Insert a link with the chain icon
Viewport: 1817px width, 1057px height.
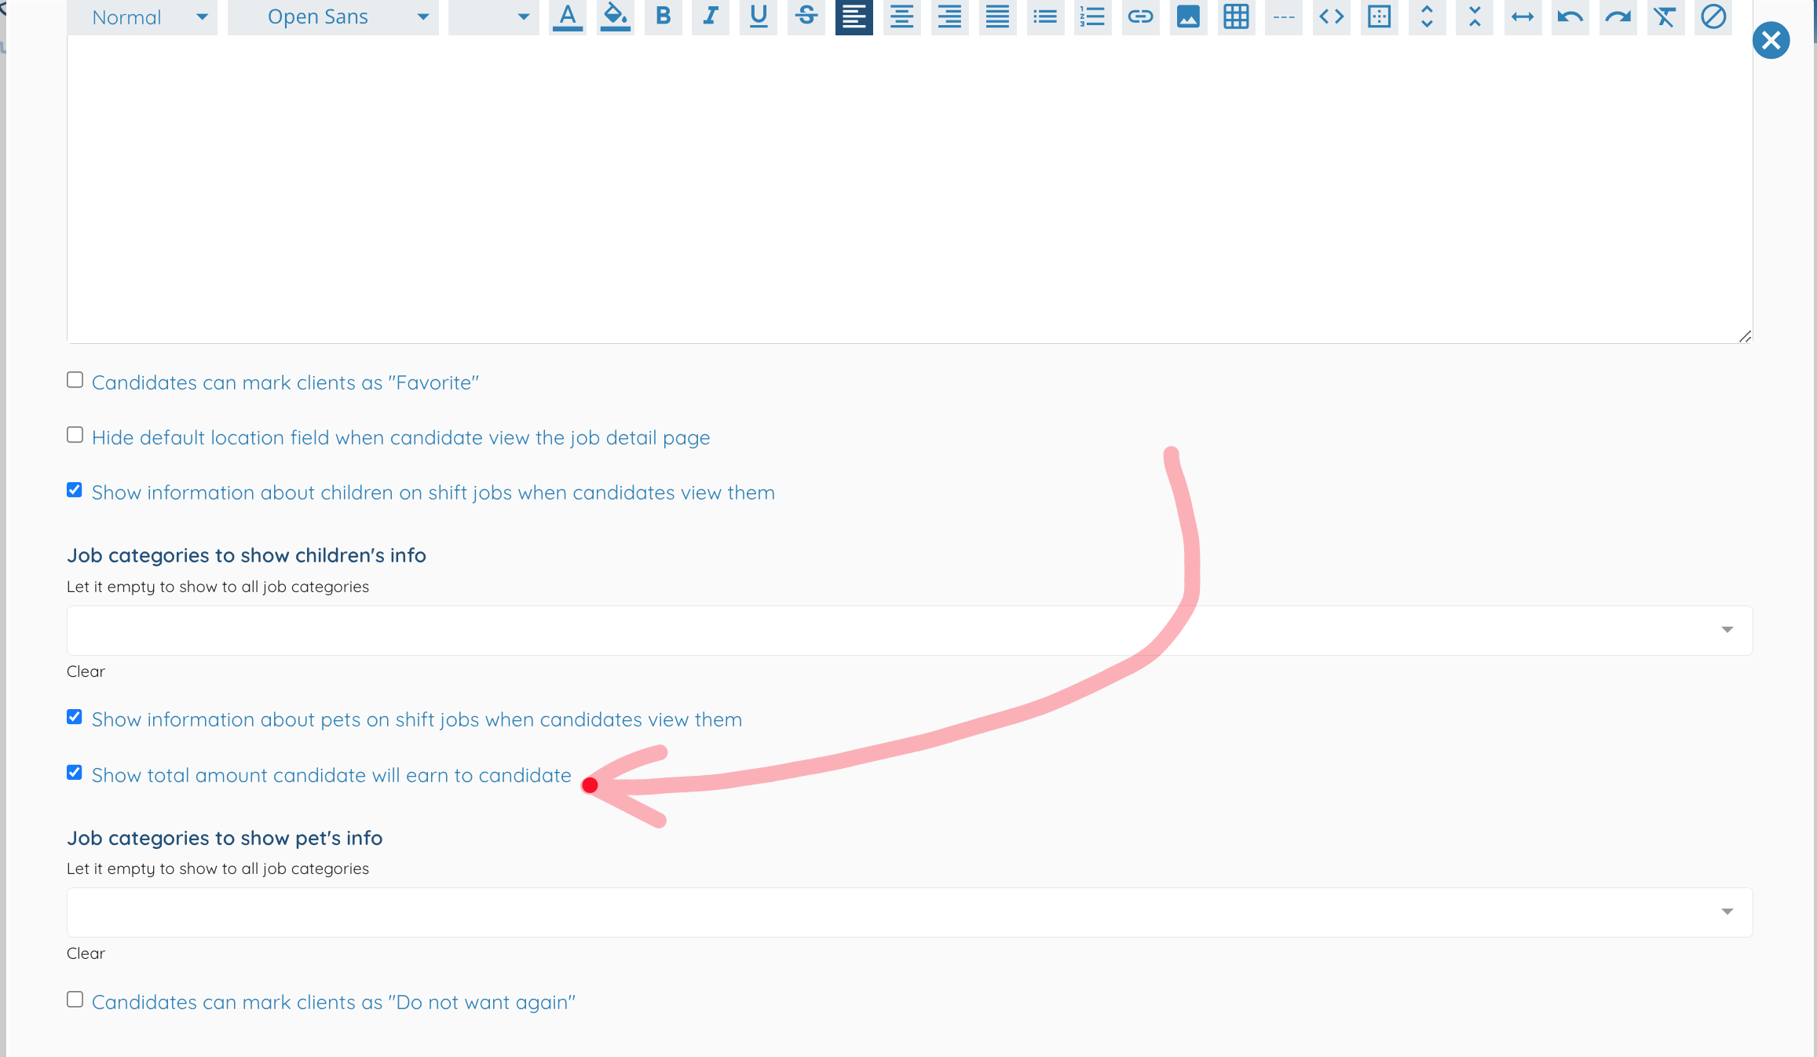pyautogui.click(x=1140, y=16)
